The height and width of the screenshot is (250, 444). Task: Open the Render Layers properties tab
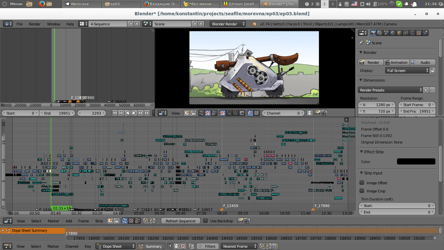[x=379, y=33]
